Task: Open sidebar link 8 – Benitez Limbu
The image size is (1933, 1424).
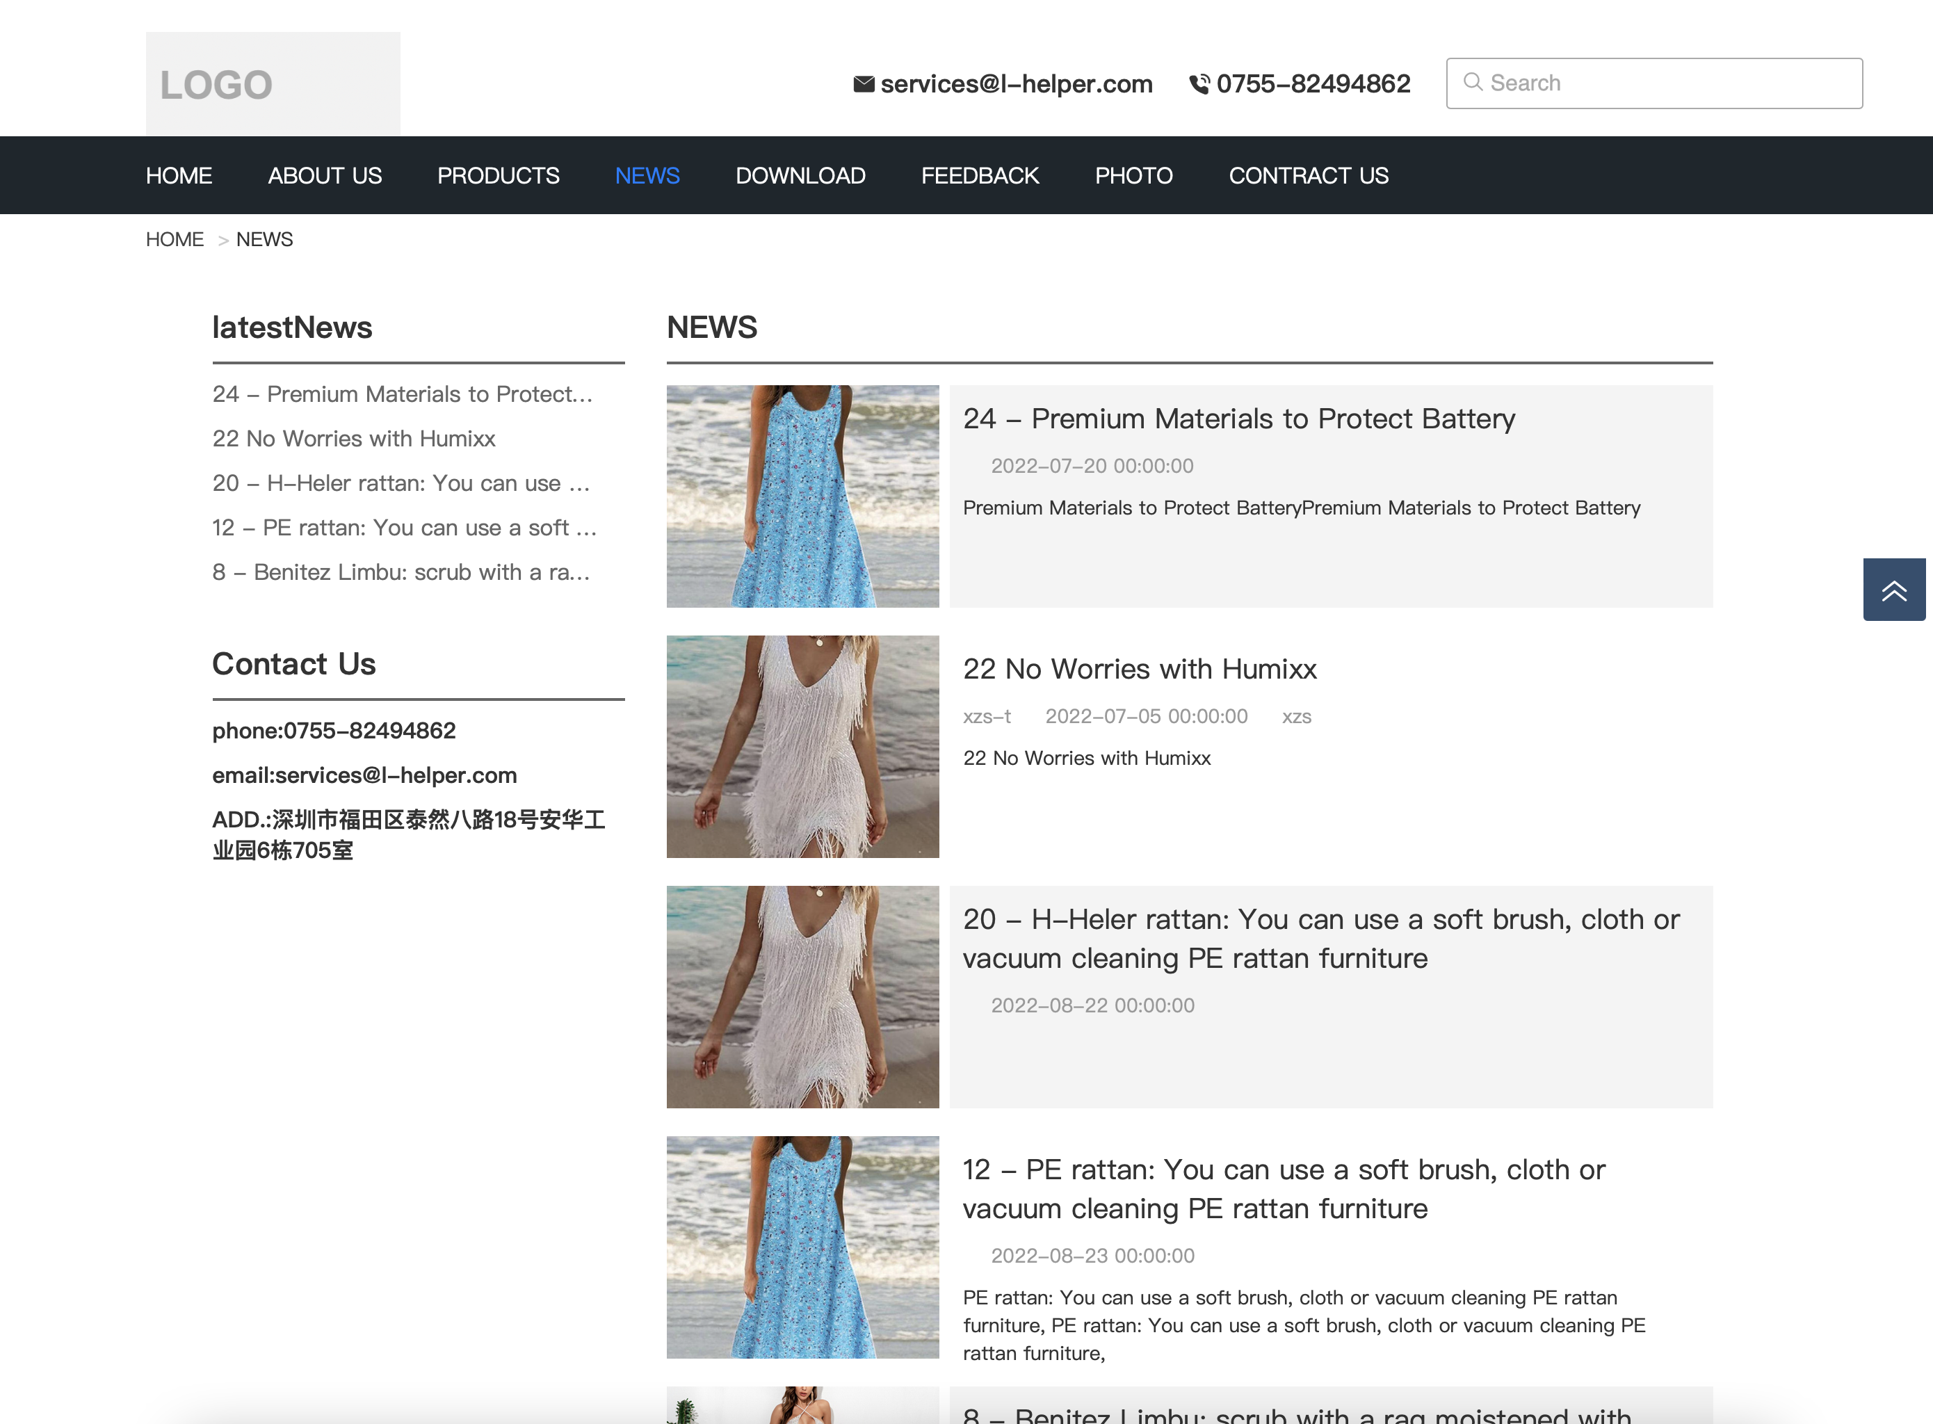Action: (x=401, y=572)
